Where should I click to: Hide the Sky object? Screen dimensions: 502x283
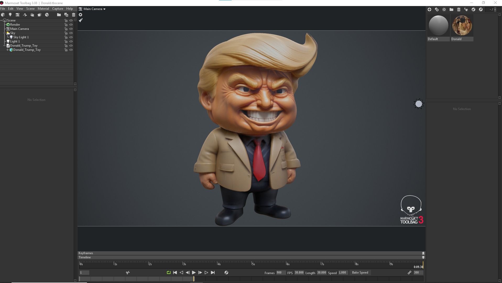[71, 33]
